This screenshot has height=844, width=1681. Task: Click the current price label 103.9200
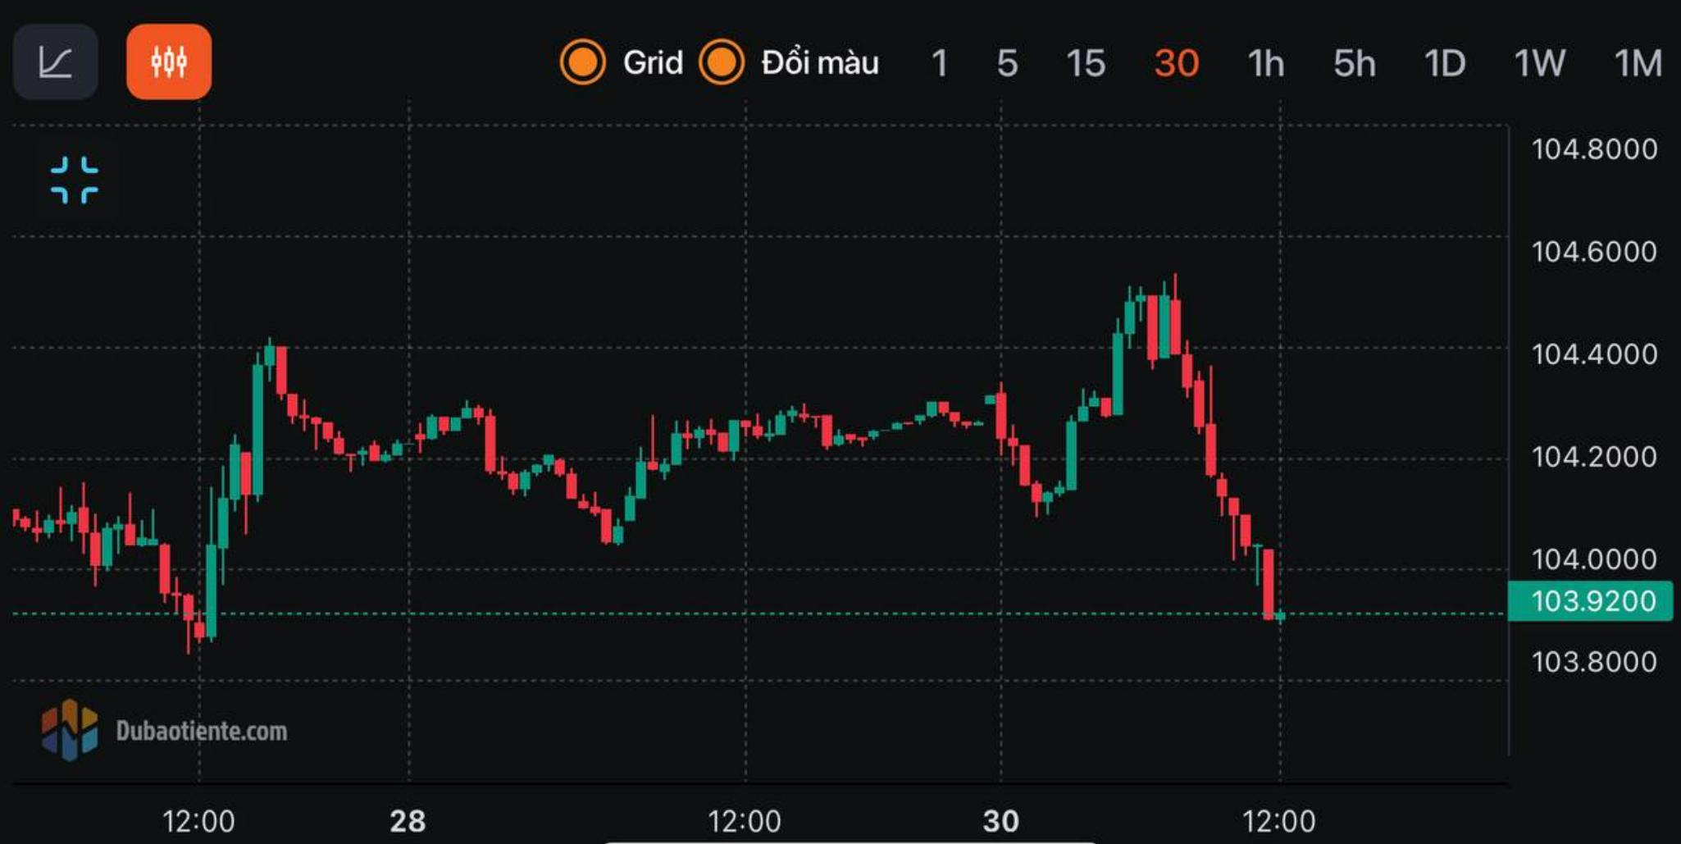(x=1592, y=601)
